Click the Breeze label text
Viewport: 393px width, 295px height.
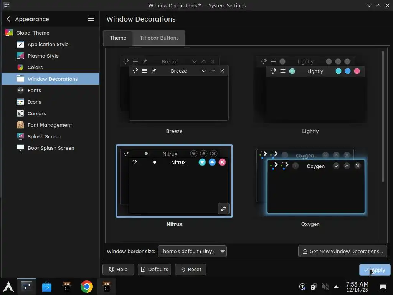tap(174, 131)
